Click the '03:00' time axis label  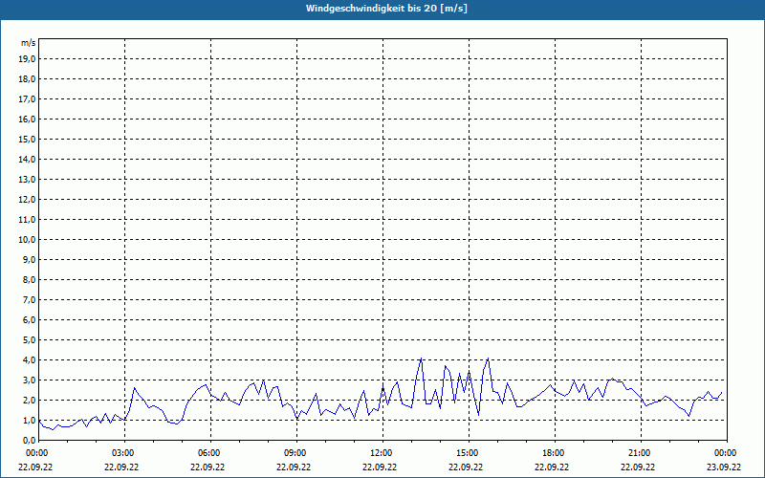pos(125,453)
